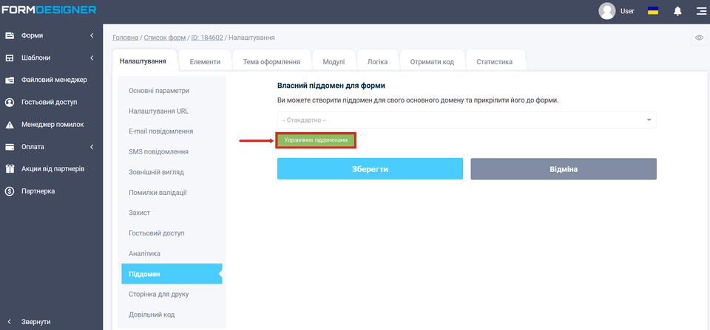The image size is (710, 330).
Task: Open Гостьовий доступ in left sidebar
Action: pyautogui.click(x=49, y=102)
